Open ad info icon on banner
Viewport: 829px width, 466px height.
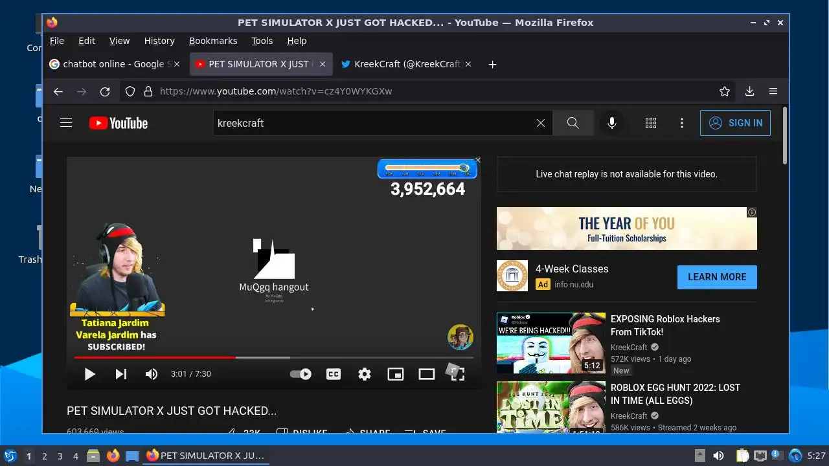(x=752, y=212)
